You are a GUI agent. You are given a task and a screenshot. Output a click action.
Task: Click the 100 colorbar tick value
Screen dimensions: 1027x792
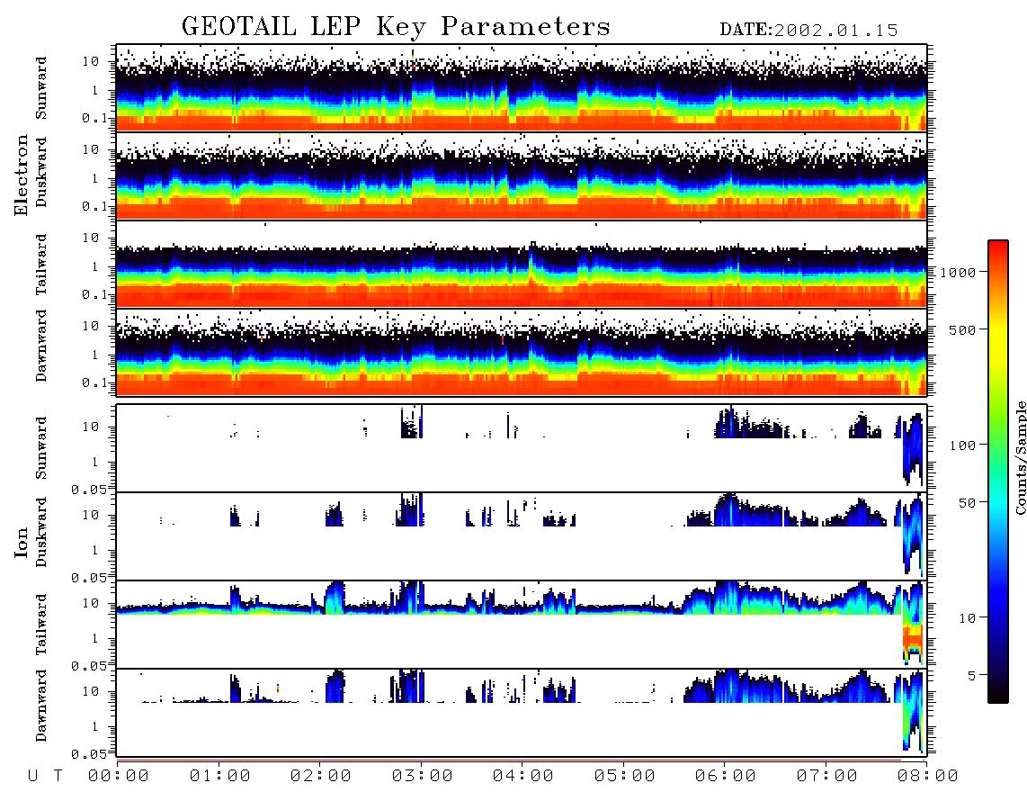point(962,445)
